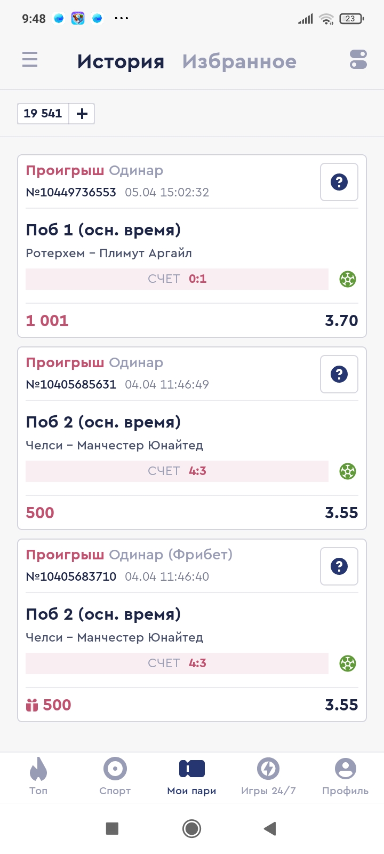Open help for freebet №10405683710
Viewport: 384px width, 854px height.
[339, 566]
